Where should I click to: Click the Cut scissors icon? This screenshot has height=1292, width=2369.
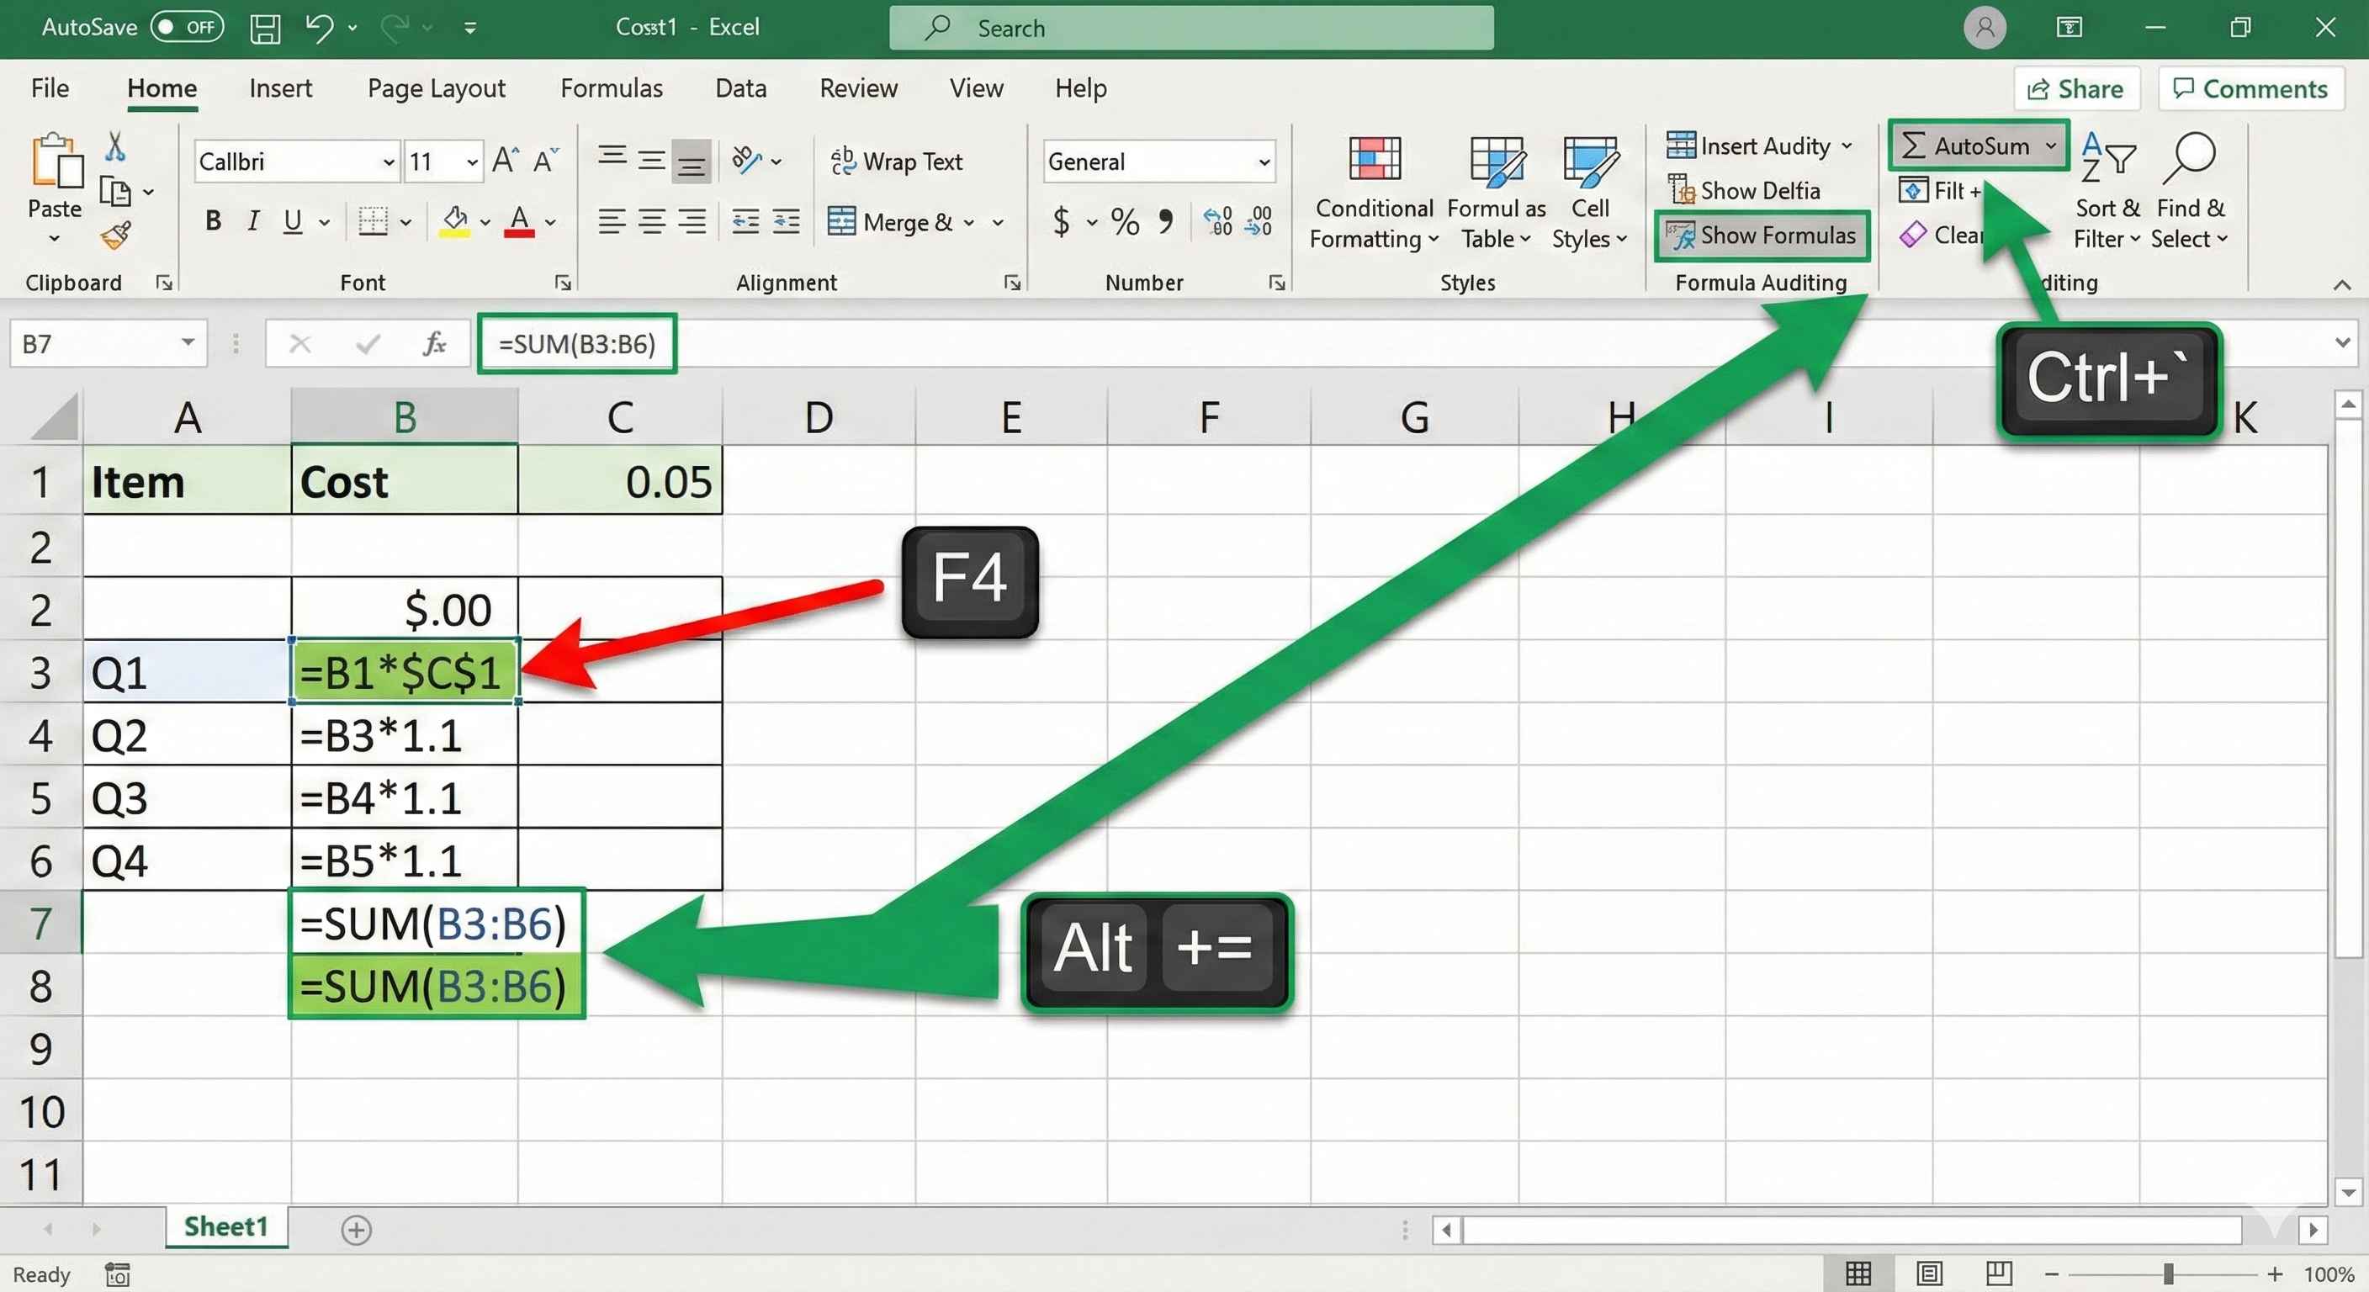(x=116, y=146)
